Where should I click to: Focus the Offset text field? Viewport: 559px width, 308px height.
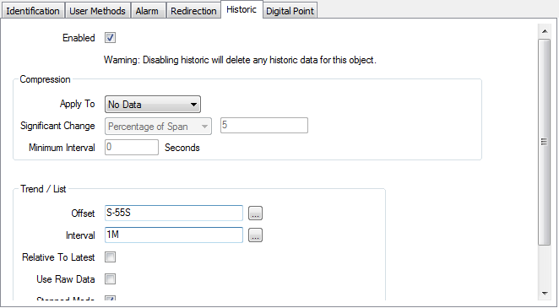coord(174,213)
